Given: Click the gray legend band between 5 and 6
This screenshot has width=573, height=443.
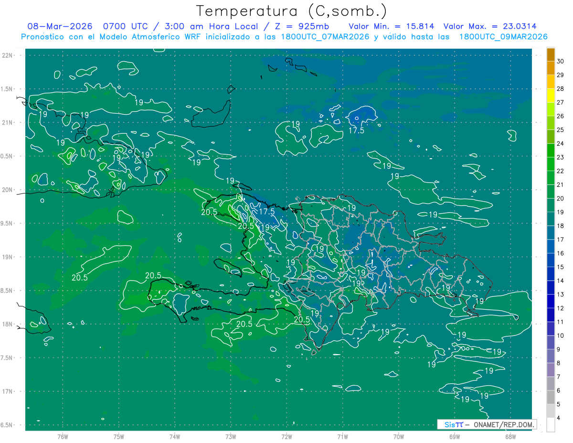Looking at the screenshot, I should [x=551, y=398].
